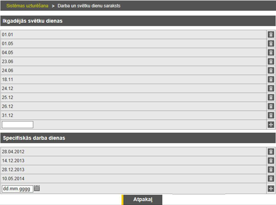Image resolution: width=276 pixels, height=205 pixels.
Task: Remove the 01.05 holiday row
Action: coord(271,44)
